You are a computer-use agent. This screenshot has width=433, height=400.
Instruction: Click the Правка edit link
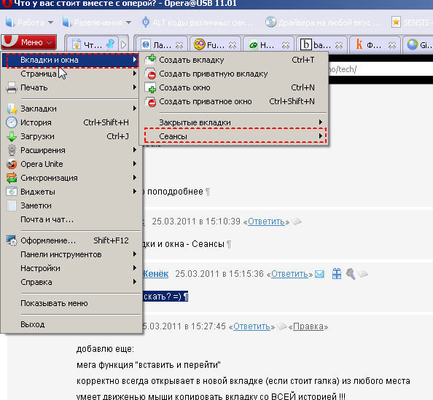click(308, 326)
